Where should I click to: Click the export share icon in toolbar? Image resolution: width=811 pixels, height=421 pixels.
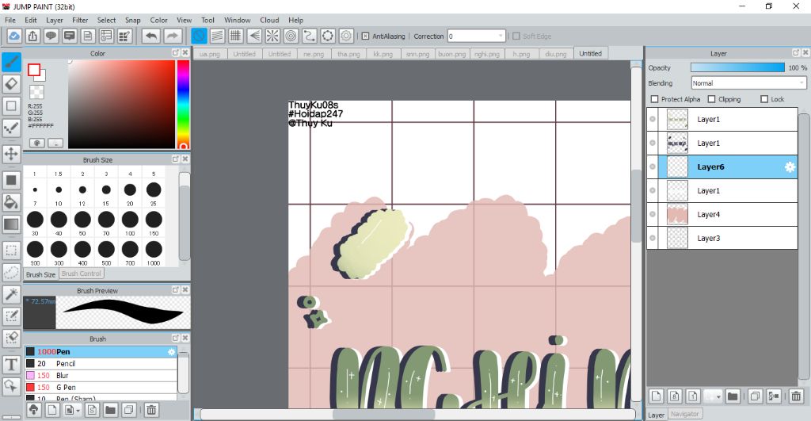pos(32,36)
